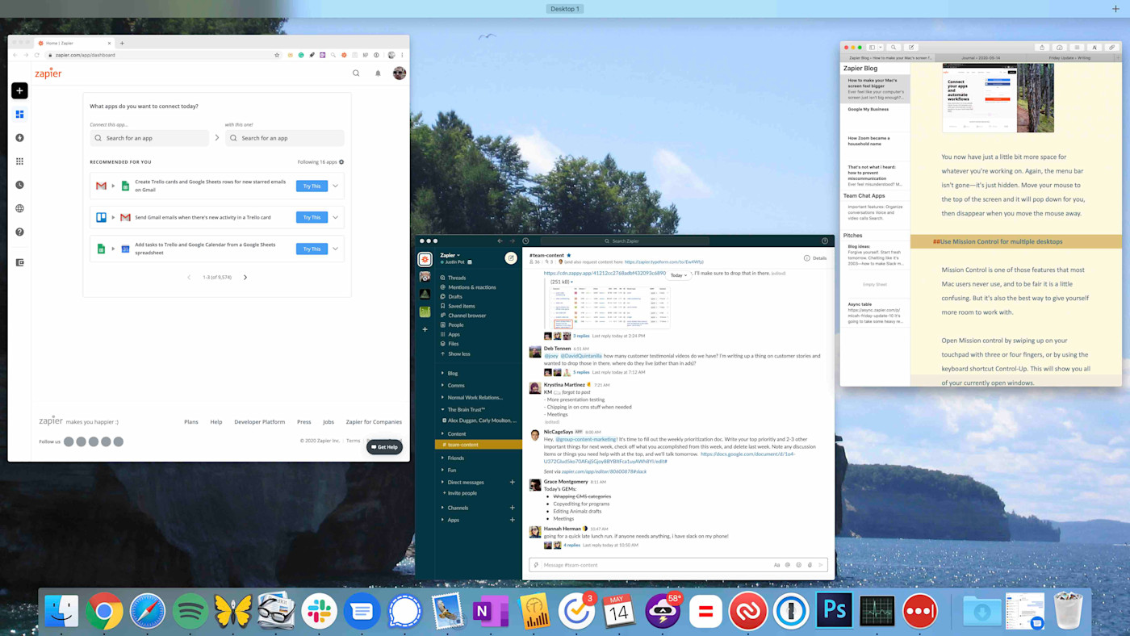This screenshot has height=636, width=1130.
Task: Switch to Friday Update Writing tab
Action: click(x=1070, y=58)
